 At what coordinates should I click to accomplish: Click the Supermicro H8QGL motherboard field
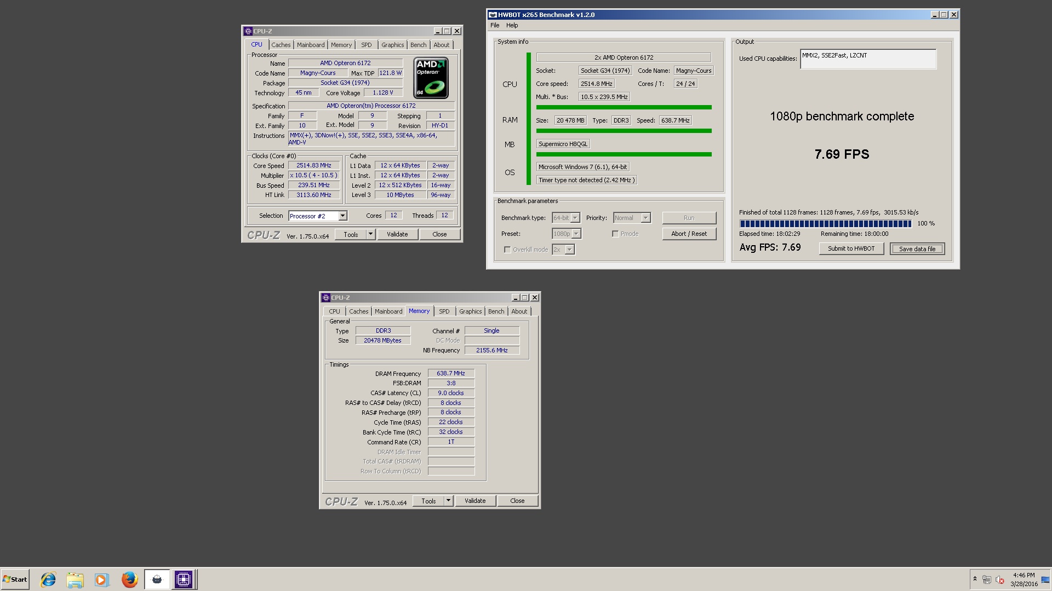563,144
